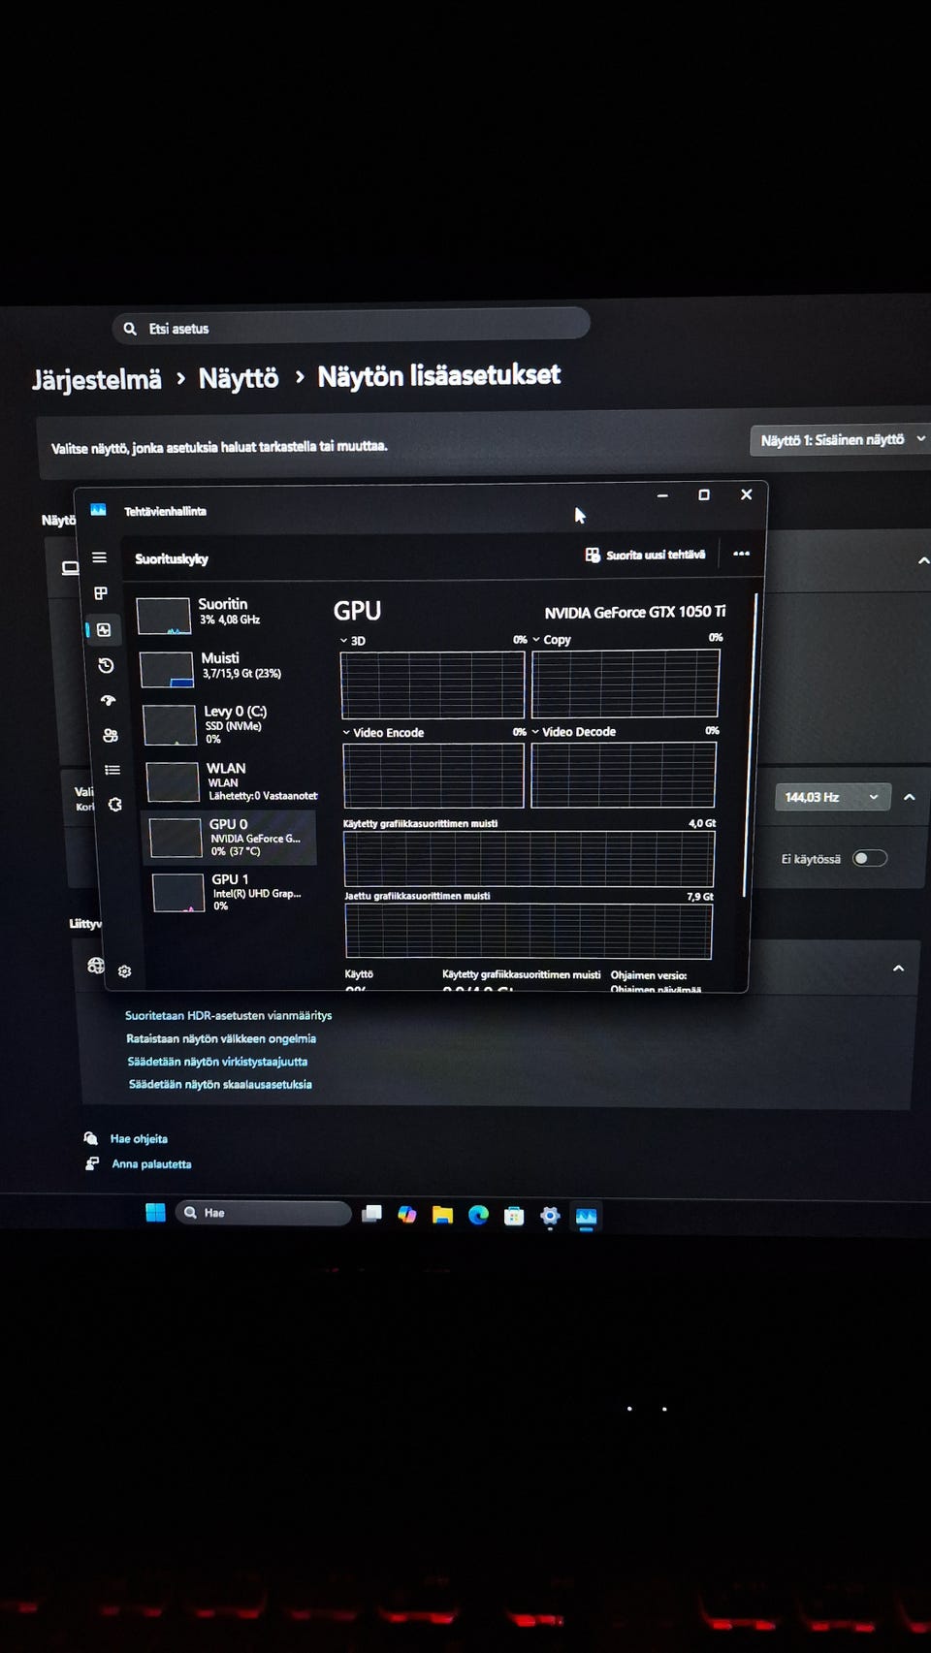Select Performance page icon in Task Manager sidebar

(x=104, y=629)
